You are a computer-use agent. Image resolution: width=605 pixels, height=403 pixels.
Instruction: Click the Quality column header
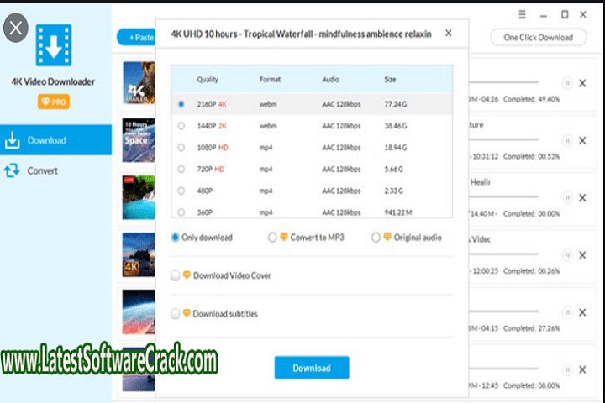208,80
